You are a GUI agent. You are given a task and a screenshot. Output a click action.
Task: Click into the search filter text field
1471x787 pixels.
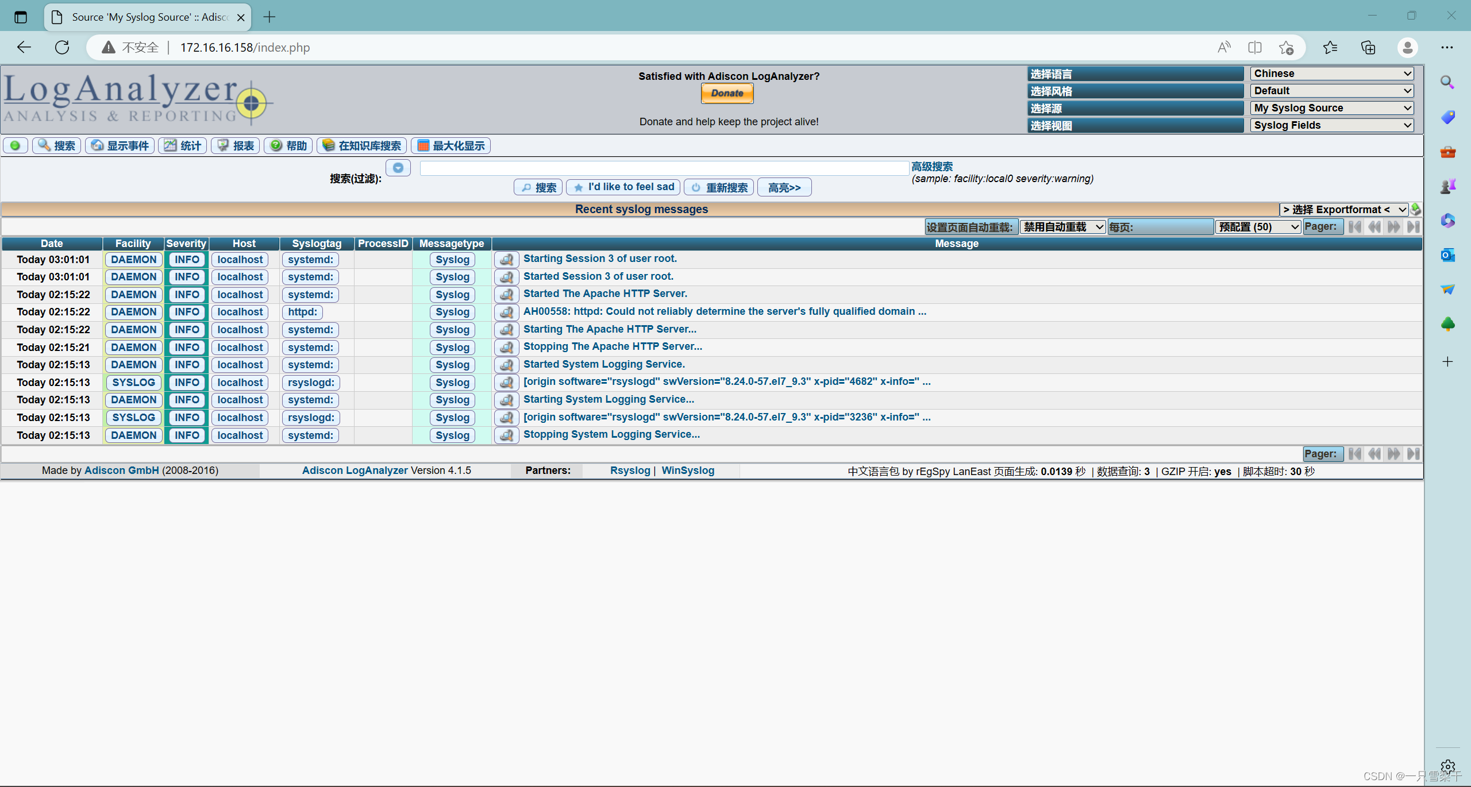(664, 168)
